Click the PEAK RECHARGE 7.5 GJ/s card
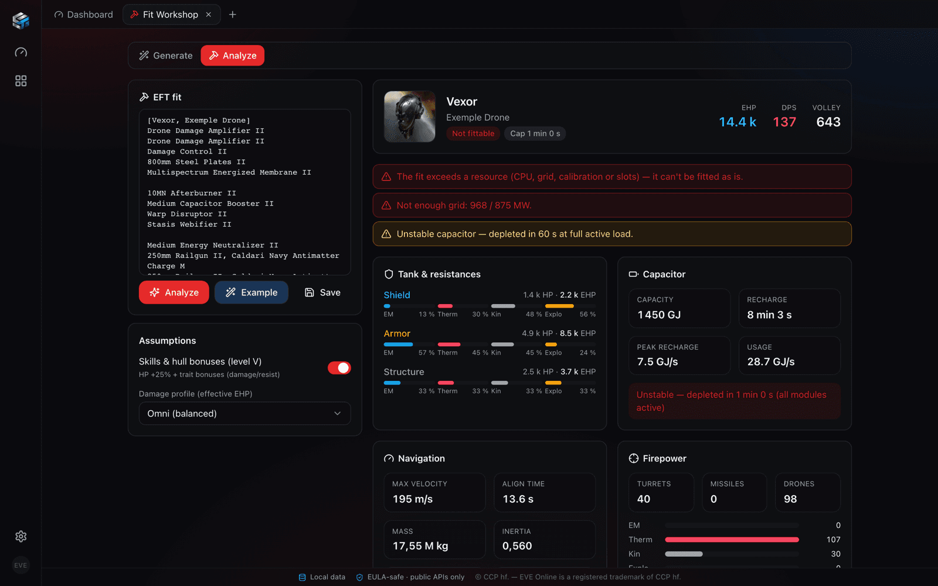 (x=679, y=356)
